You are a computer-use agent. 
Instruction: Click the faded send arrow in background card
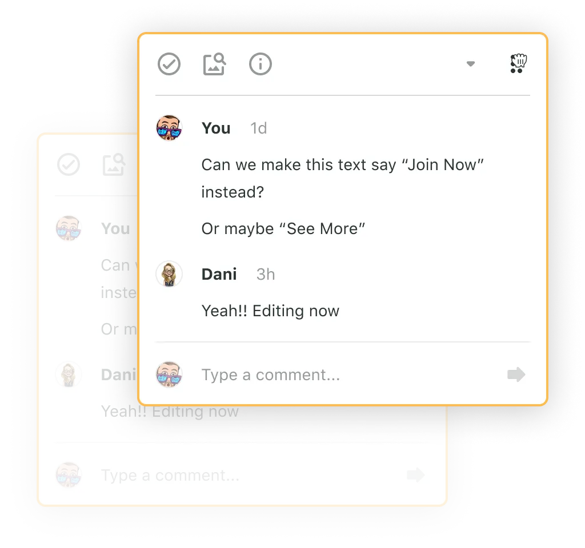(416, 475)
